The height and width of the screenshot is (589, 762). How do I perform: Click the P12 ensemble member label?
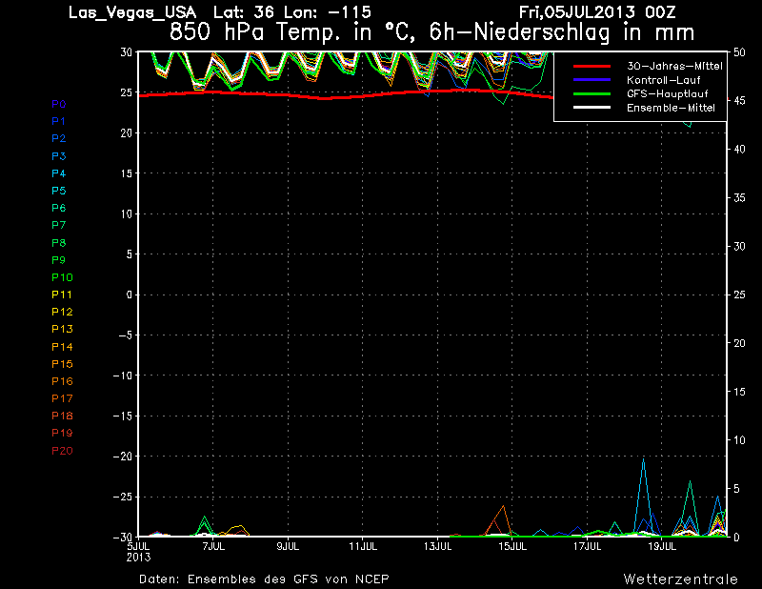click(62, 312)
